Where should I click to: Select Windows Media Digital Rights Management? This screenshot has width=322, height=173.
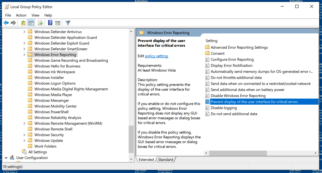(71, 89)
